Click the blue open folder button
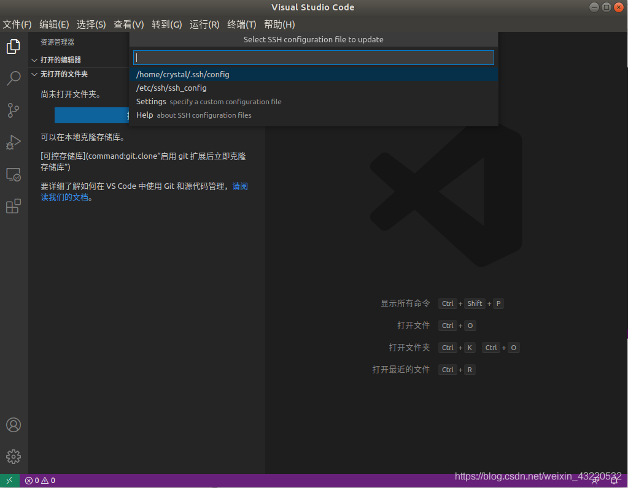 pos(92,115)
